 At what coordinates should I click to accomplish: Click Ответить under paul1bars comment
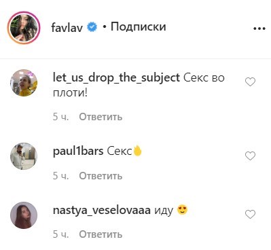point(101,176)
